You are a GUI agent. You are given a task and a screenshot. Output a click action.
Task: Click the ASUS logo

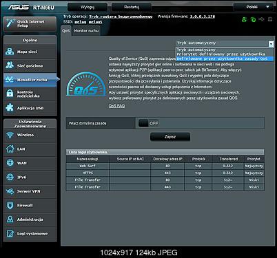coord(19,7)
